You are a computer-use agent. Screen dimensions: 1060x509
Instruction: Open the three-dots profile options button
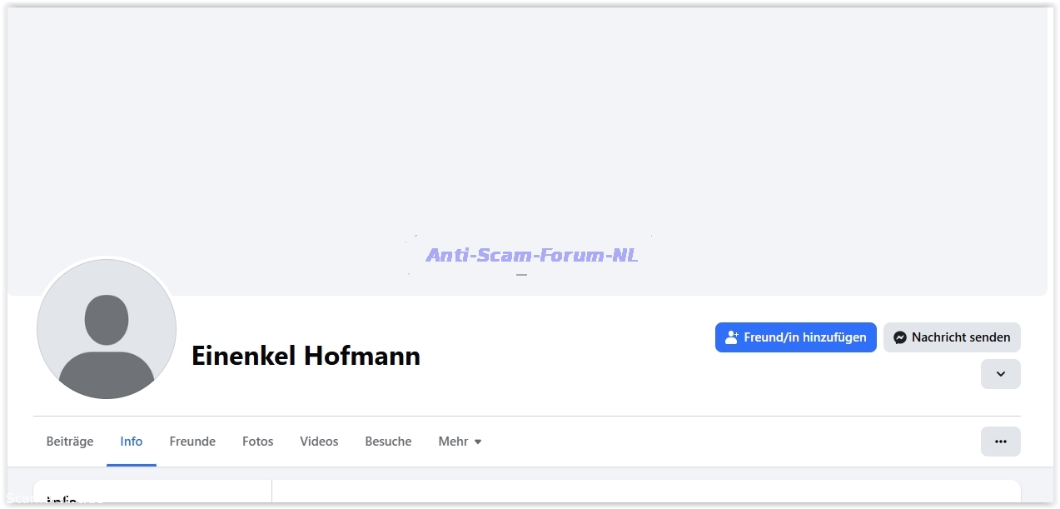point(1000,442)
